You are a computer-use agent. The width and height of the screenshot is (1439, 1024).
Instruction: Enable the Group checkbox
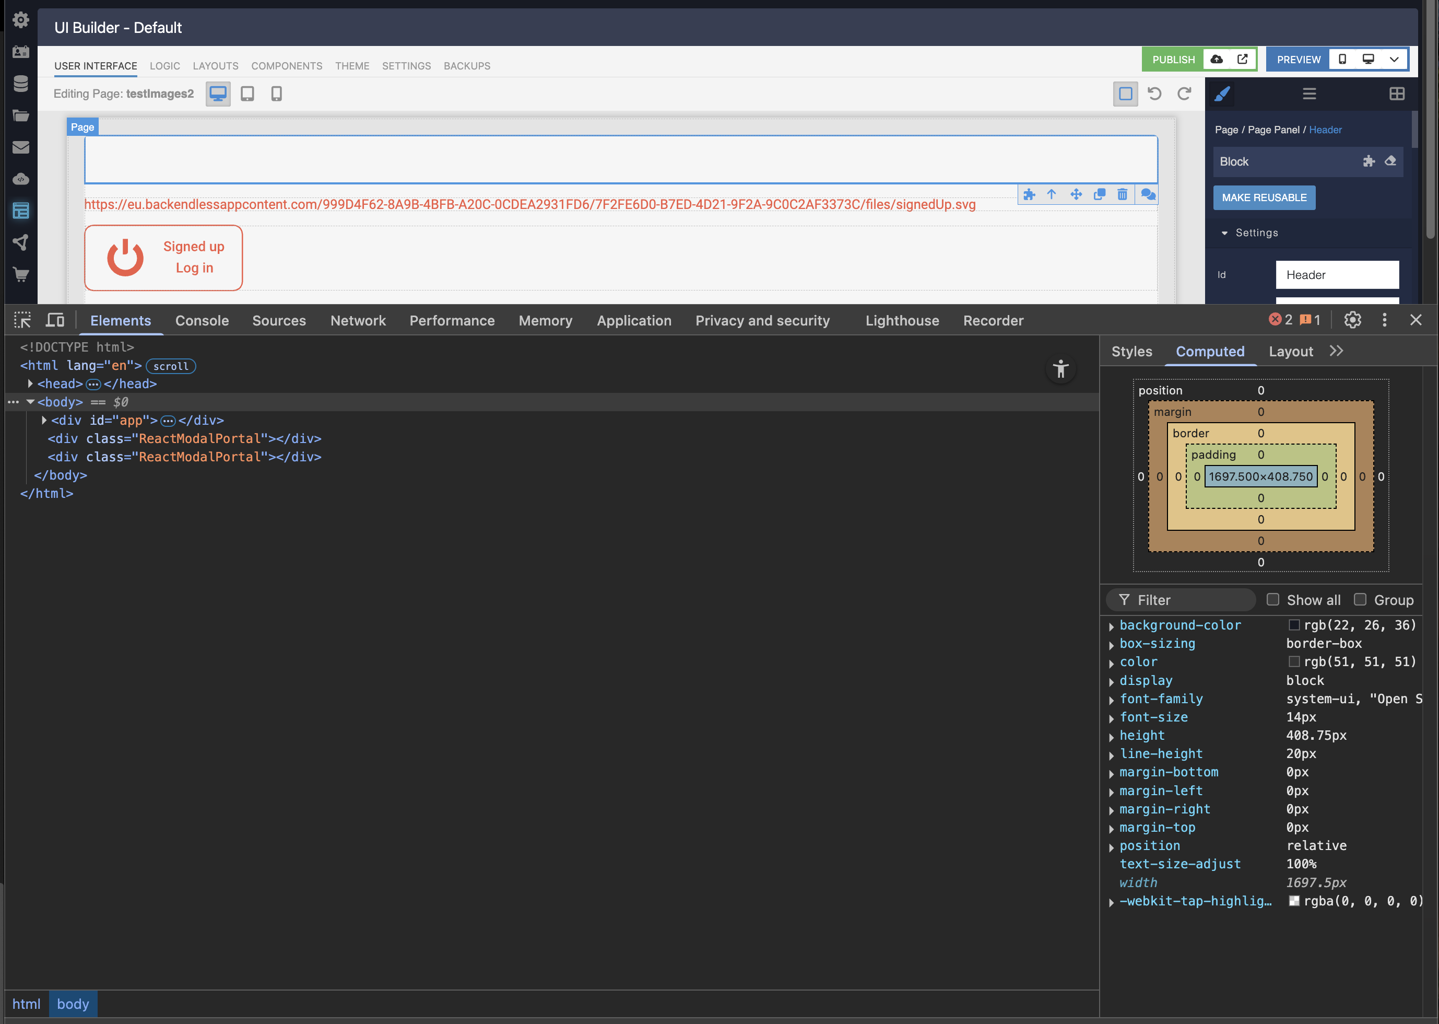(x=1360, y=600)
